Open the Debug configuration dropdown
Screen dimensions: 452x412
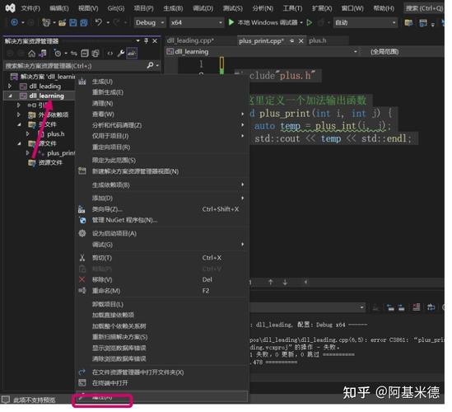pyautogui.click(x=150, y=22)
